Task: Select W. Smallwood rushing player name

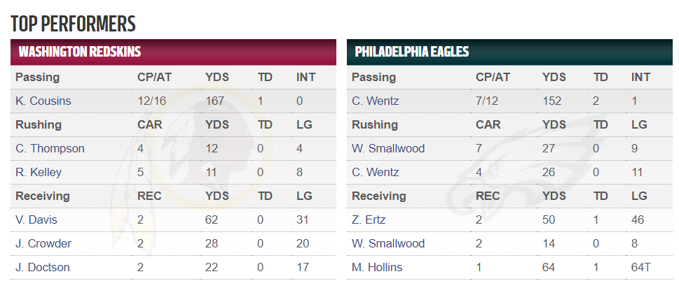Action: 388,149
